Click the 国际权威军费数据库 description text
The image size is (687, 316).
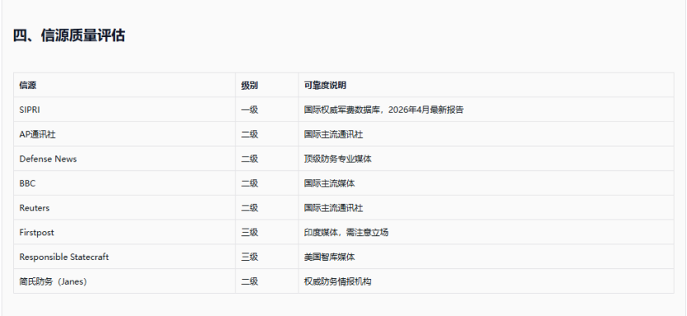(x=341, y=110)
